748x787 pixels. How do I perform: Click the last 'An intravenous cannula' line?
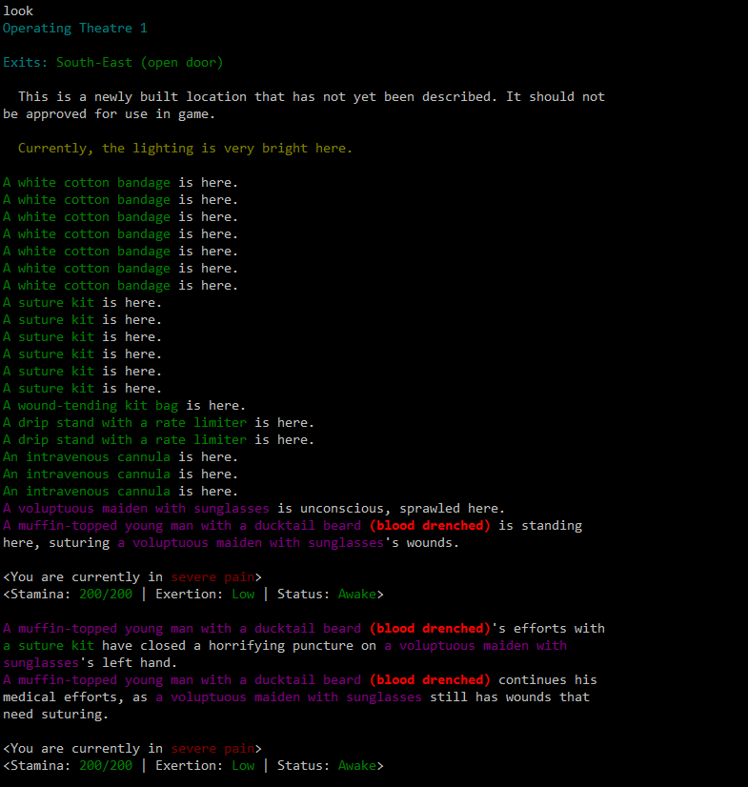[x=120, y=492]
